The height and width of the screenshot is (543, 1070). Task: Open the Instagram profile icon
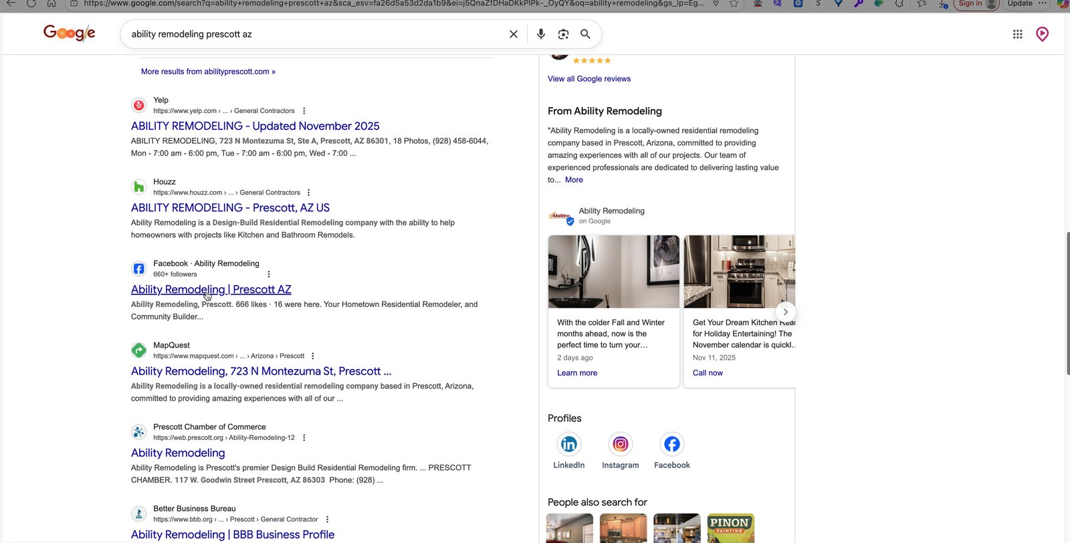coord(621,444)
